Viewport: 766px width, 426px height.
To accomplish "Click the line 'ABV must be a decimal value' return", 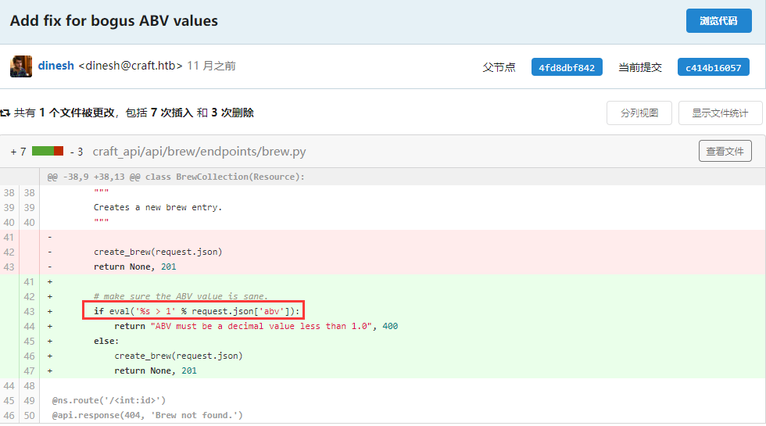I will [x=256, y=327].
